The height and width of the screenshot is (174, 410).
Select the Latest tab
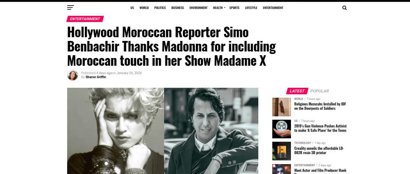click(297, 91)
